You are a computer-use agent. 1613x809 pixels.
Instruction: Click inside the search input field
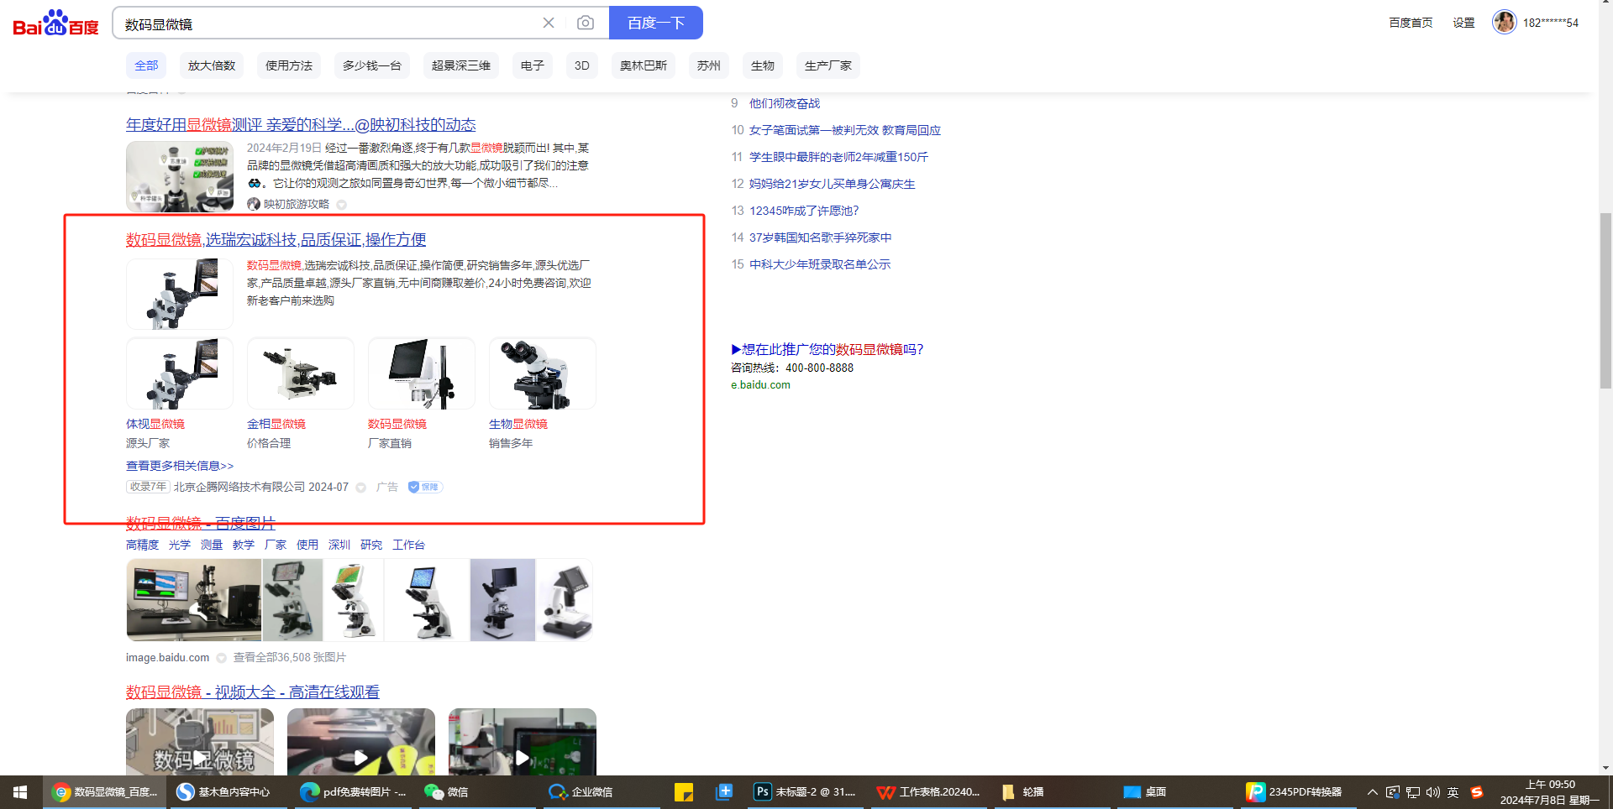tap(328, 23)
